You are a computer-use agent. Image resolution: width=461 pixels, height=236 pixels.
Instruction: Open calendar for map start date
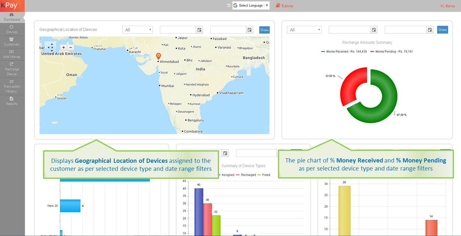click(199, 30)
